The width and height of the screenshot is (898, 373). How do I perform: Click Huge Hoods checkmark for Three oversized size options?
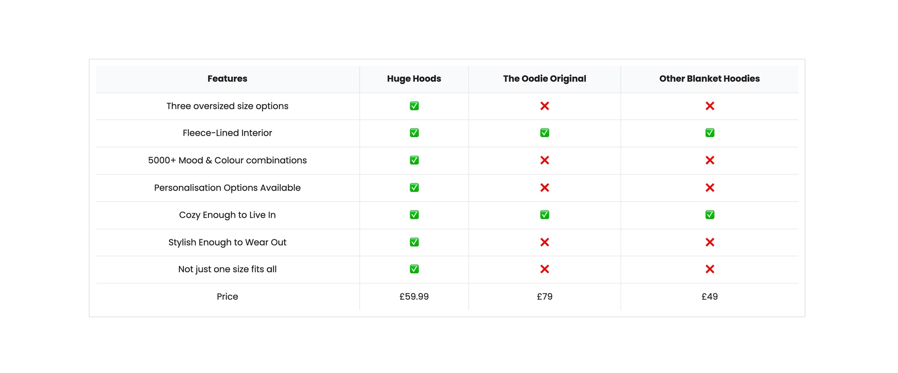[x=414, y=106]
